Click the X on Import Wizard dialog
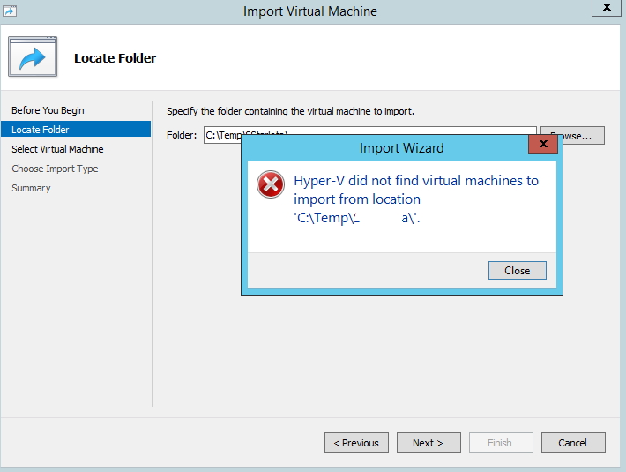 543,144
